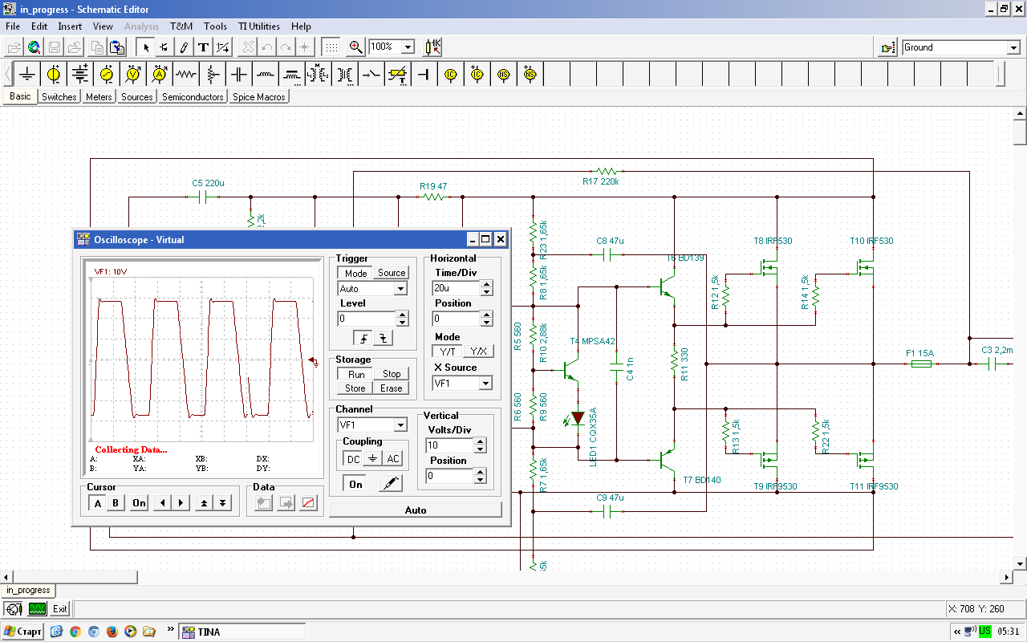Toggle channel On button
The height and width of the screenshot is (642, 1027).
point(355,484)
